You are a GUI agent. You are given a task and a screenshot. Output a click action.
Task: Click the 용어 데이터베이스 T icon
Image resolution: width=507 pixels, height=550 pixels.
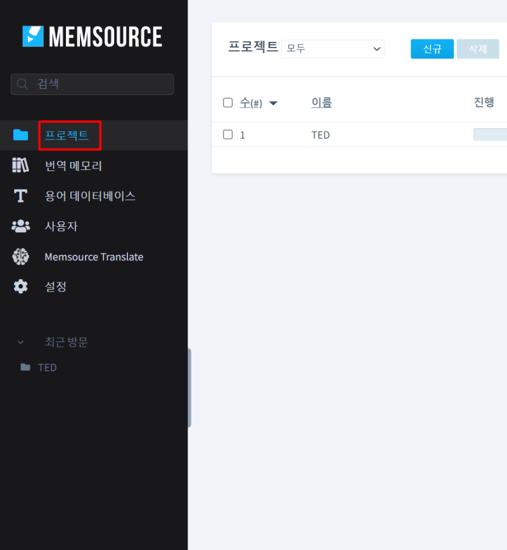[20, 196]
